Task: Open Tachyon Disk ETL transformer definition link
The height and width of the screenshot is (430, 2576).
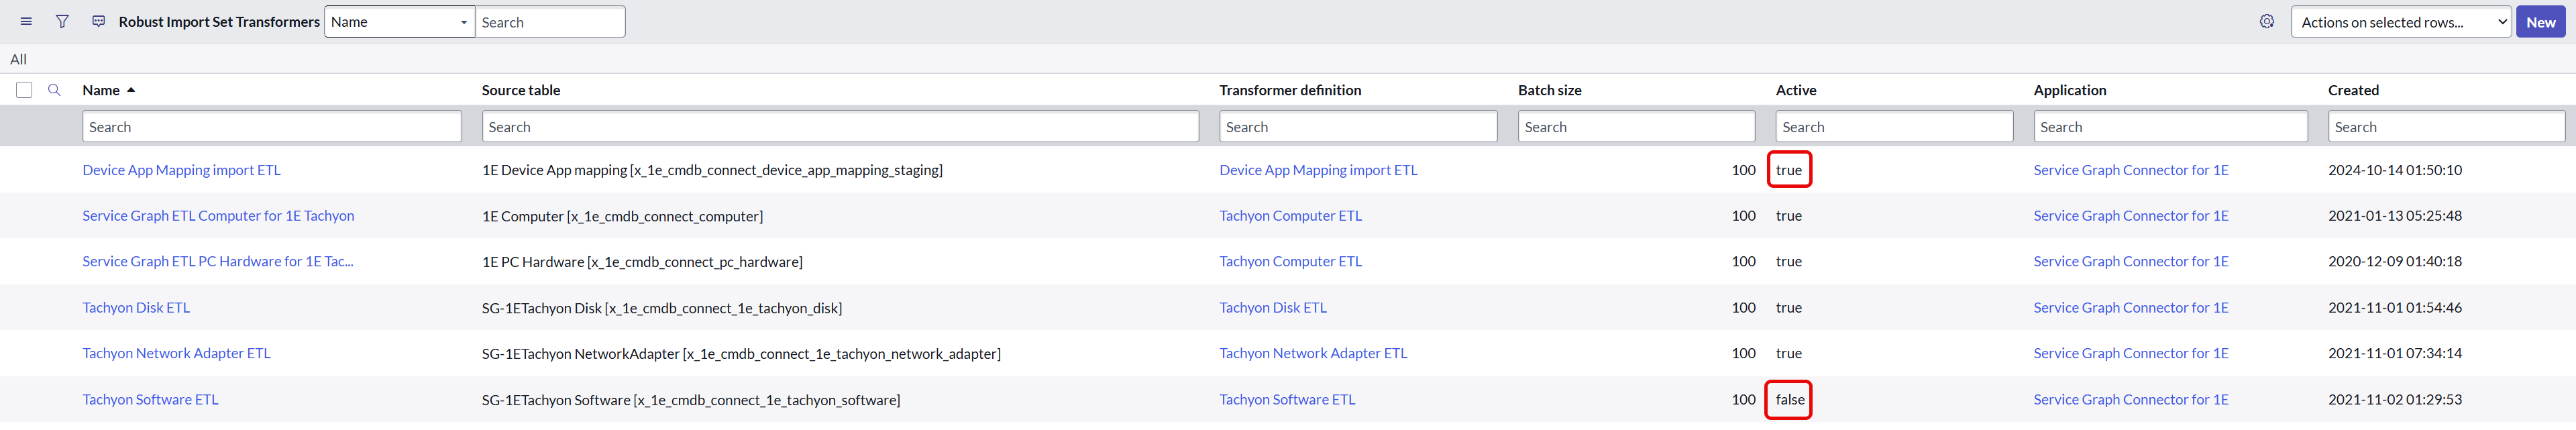Action: (x=1272, y=308)
